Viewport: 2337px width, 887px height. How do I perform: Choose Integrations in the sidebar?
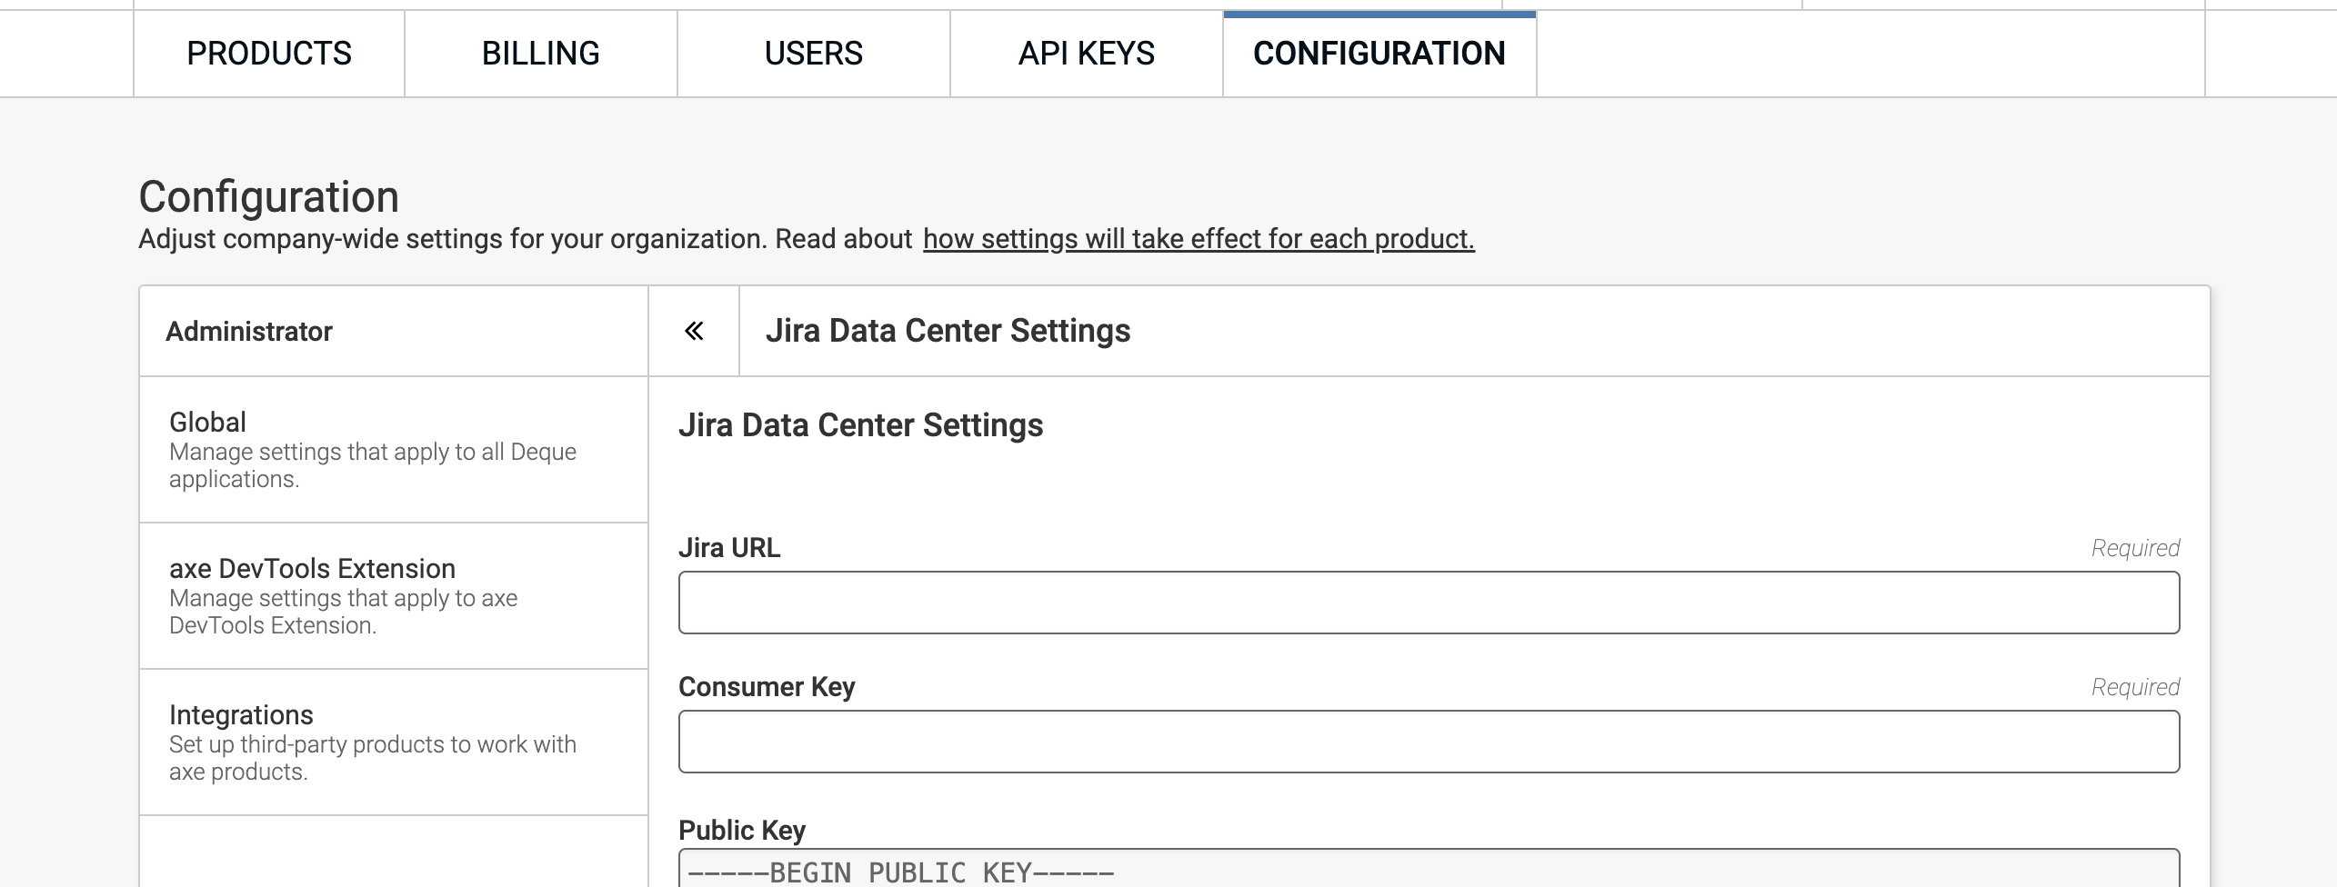tap(393, 742)
